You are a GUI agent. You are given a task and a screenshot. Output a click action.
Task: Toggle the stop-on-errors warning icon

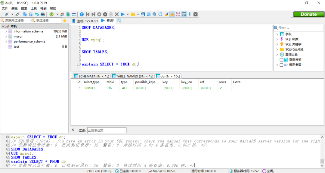[172, 14]
